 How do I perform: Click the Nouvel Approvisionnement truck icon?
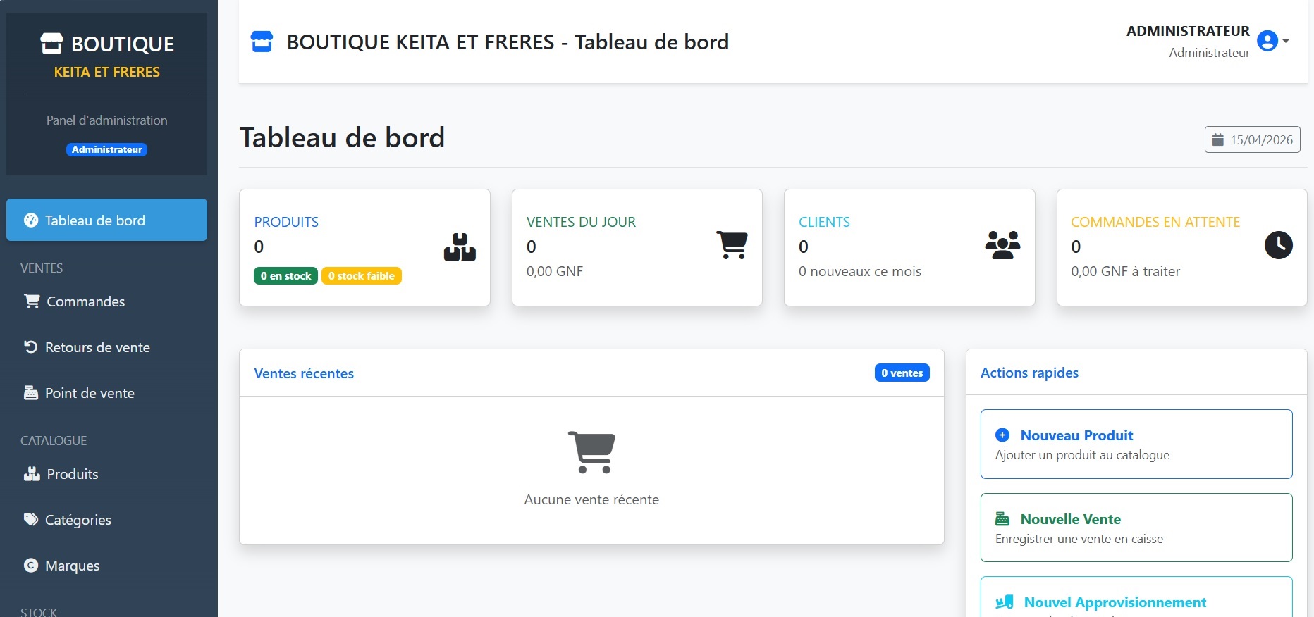(1005, 602)
